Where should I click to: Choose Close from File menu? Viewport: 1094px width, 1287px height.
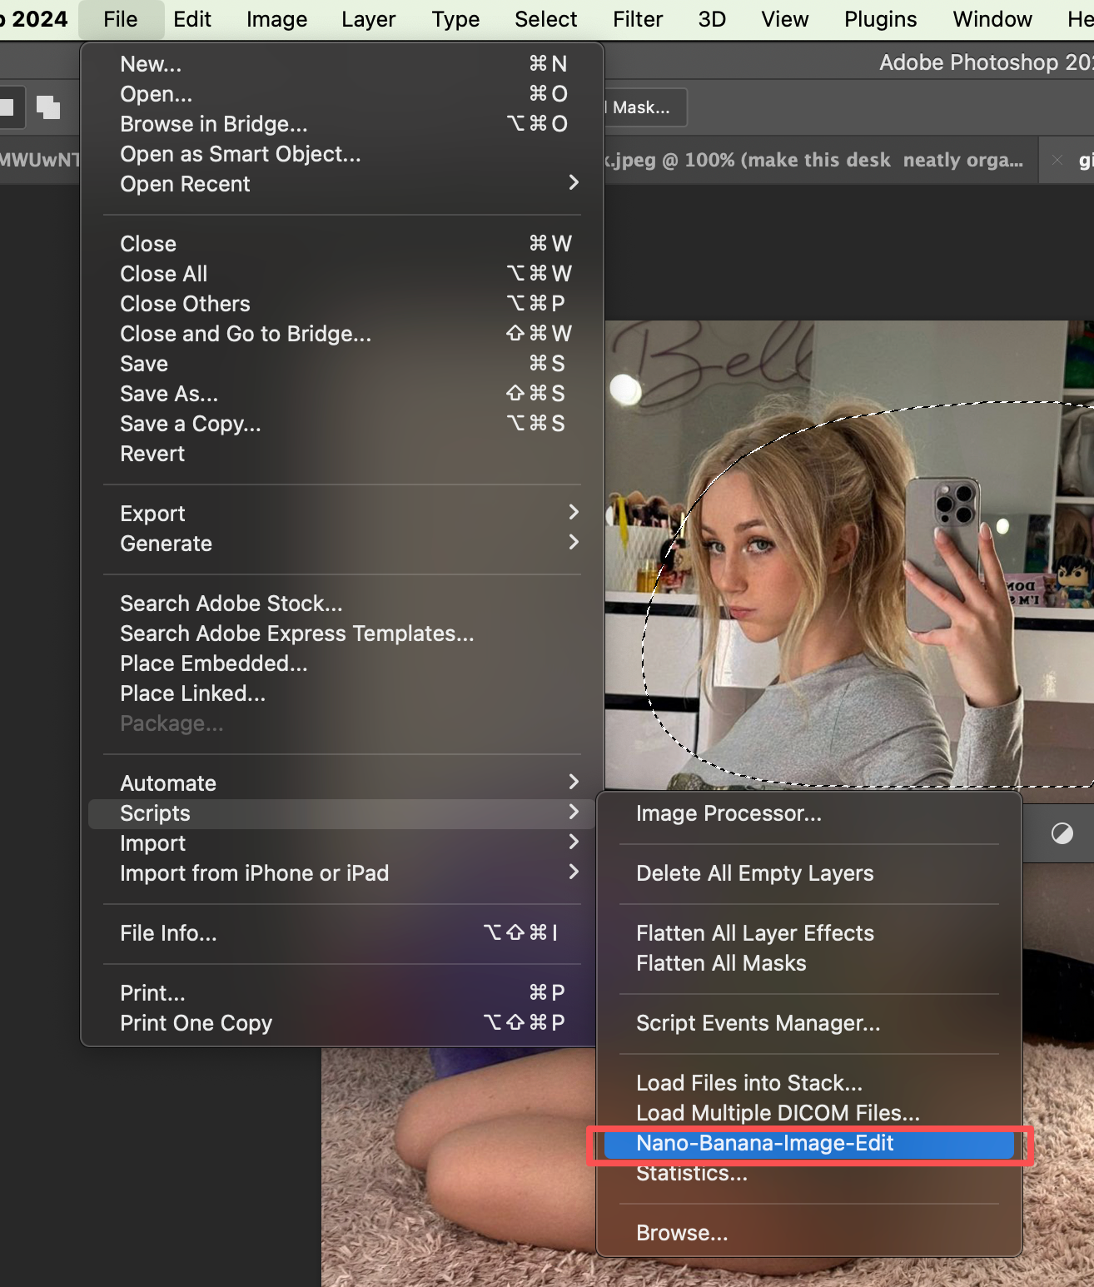point(341,244)
